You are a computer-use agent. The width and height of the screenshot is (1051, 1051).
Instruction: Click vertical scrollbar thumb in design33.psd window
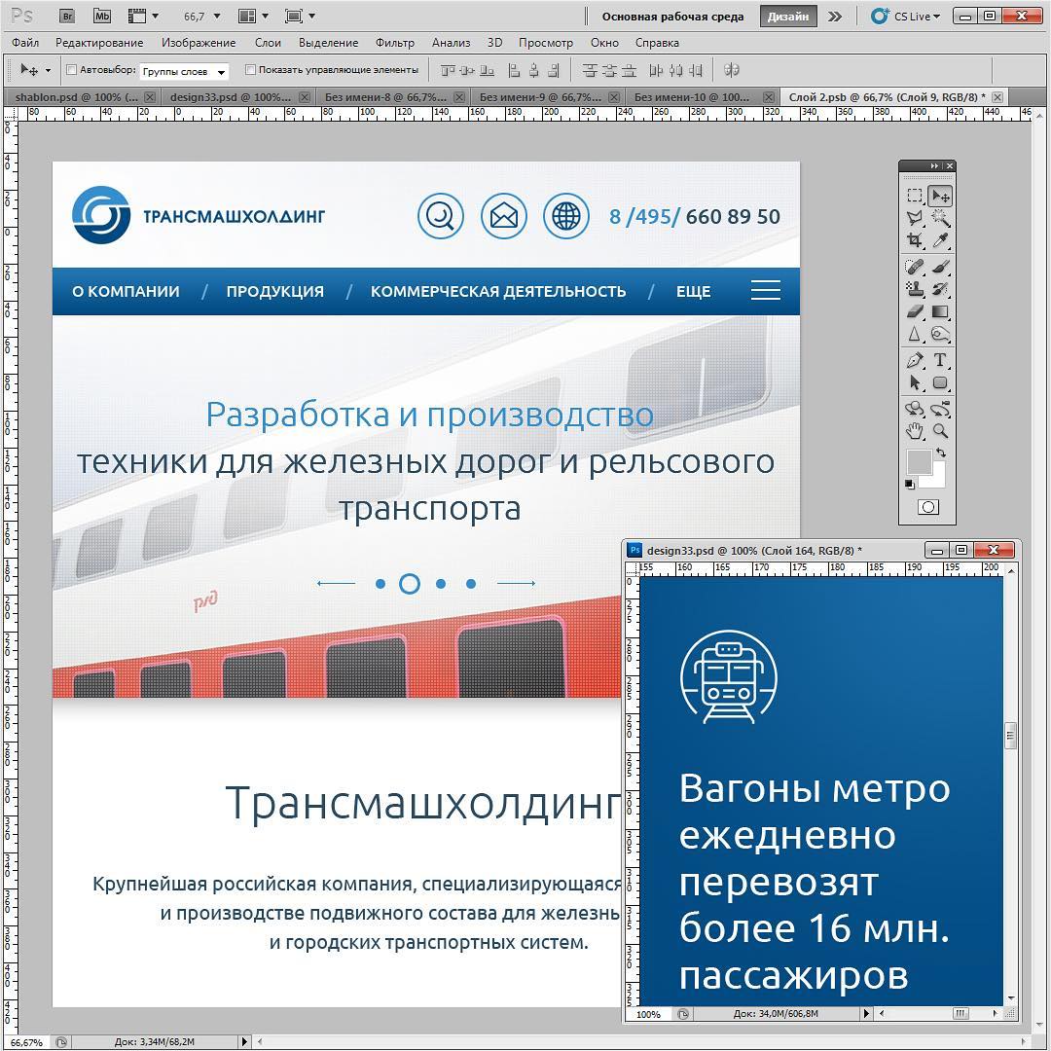coord(1011,736)
